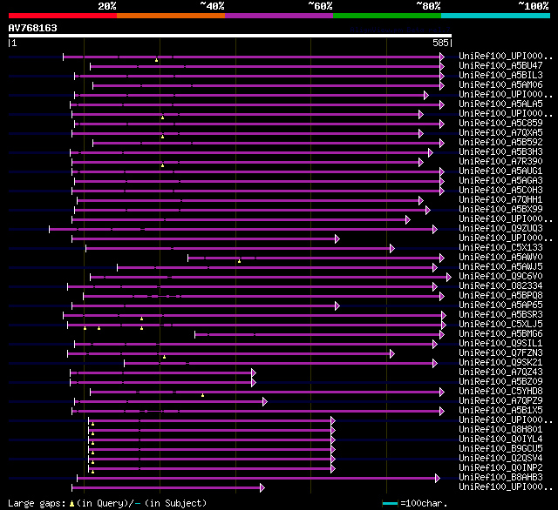Select the AV768163 query name
The height and width of the screenshot is (510, 558).
[x=33, y=28]
